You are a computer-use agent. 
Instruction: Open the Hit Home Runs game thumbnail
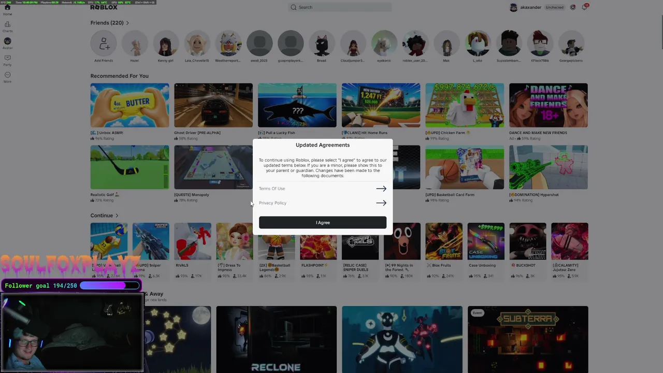[x=381, y=105]
